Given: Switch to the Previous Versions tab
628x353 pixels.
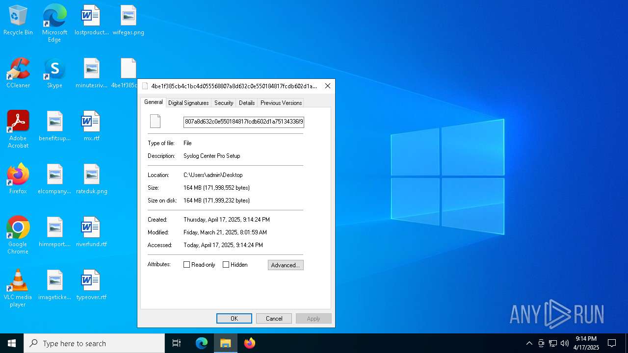Looking at the screenshot, I should [x=281, y=103].
